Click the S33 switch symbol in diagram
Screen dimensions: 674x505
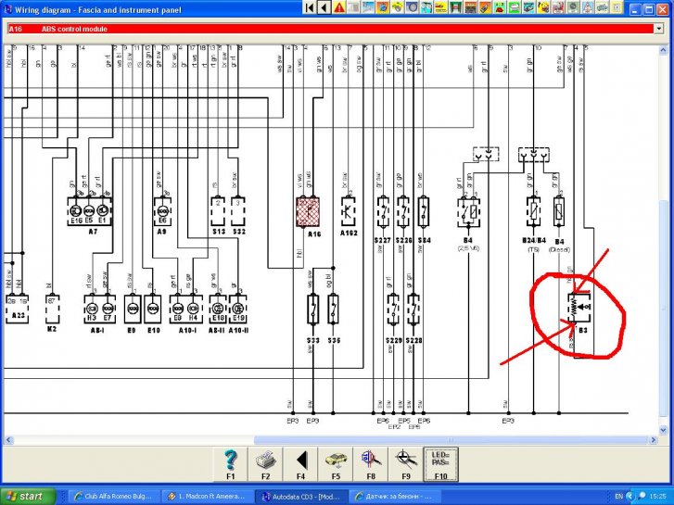tap(313, 309)
